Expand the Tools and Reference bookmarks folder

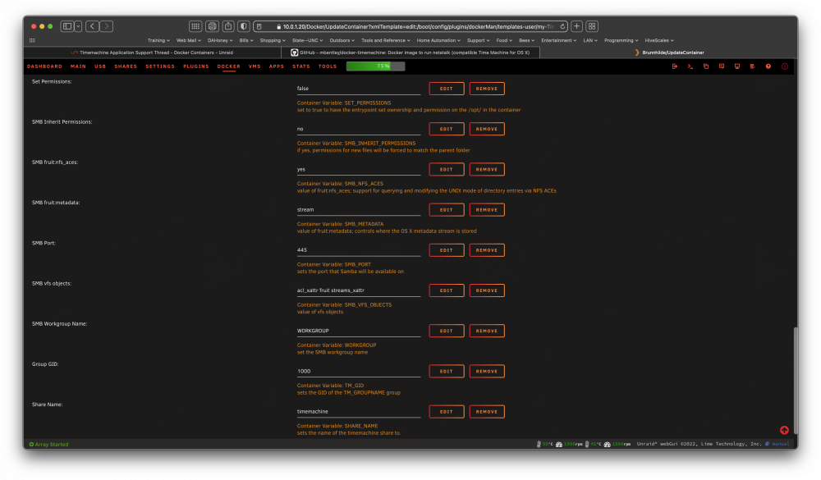[x=385, y=40]
